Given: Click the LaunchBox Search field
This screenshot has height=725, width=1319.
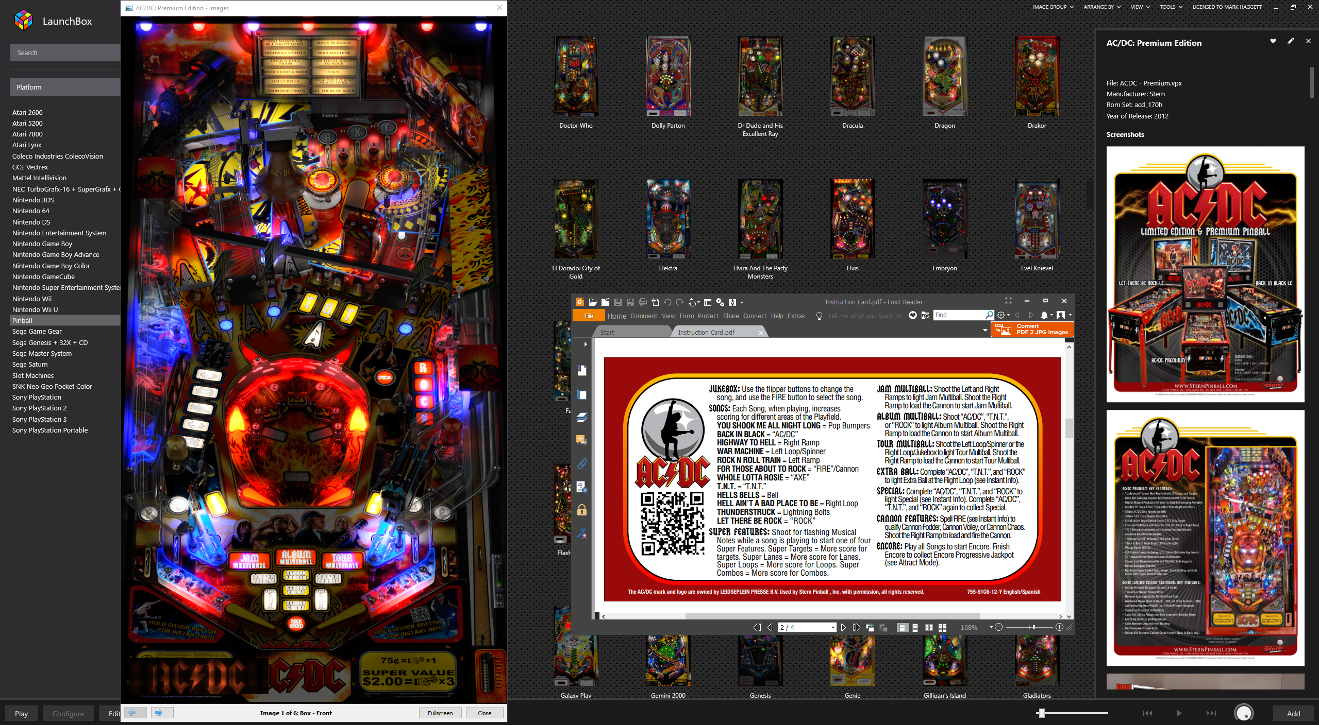Looking at the screenshot, I should tap(65, 53).
